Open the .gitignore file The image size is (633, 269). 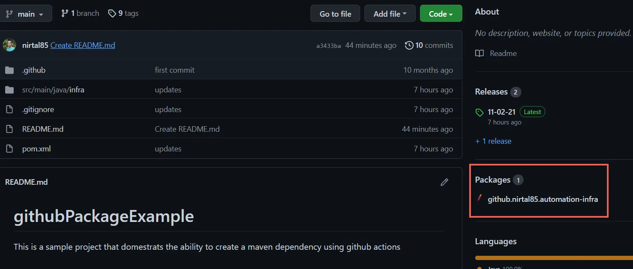[x=38, y=109]
